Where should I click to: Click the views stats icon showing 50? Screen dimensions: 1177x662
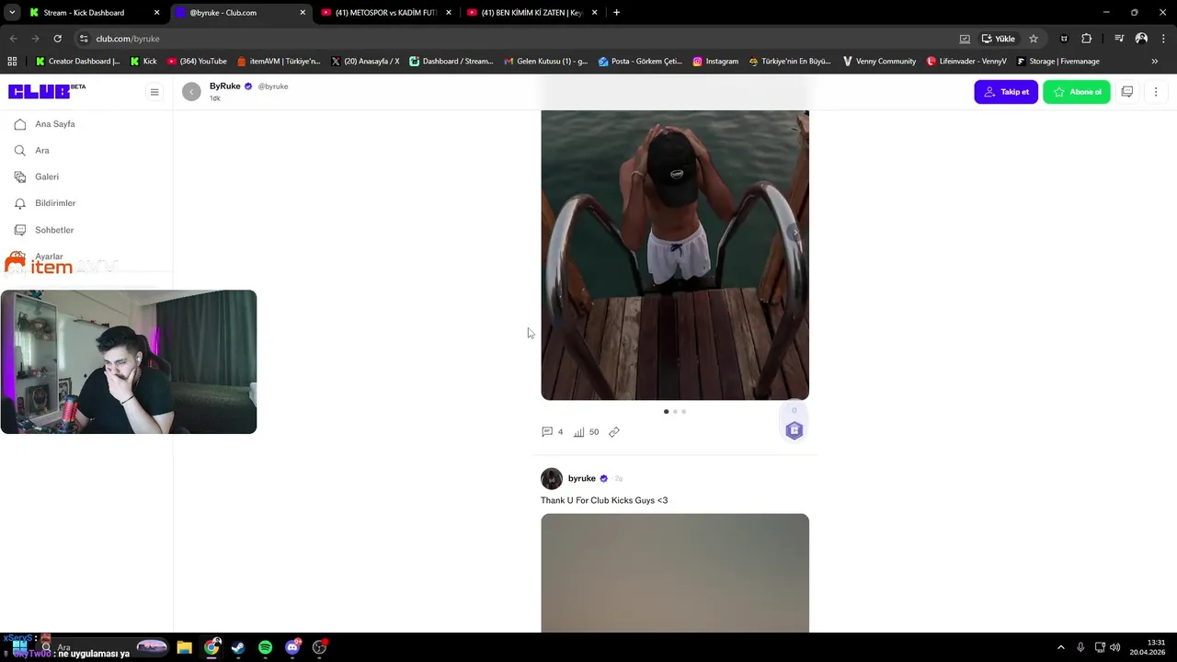coord(579,432)
